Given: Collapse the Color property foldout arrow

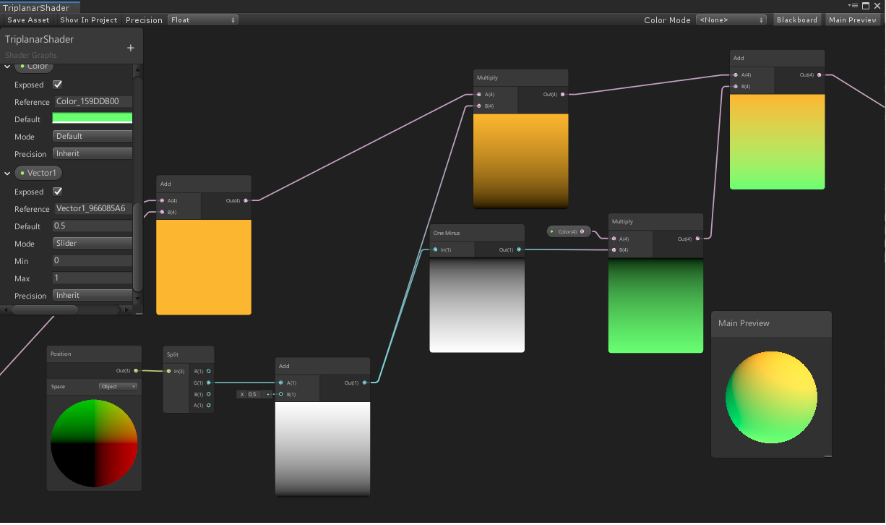Looking at the screenshot, I should (7, 67).
